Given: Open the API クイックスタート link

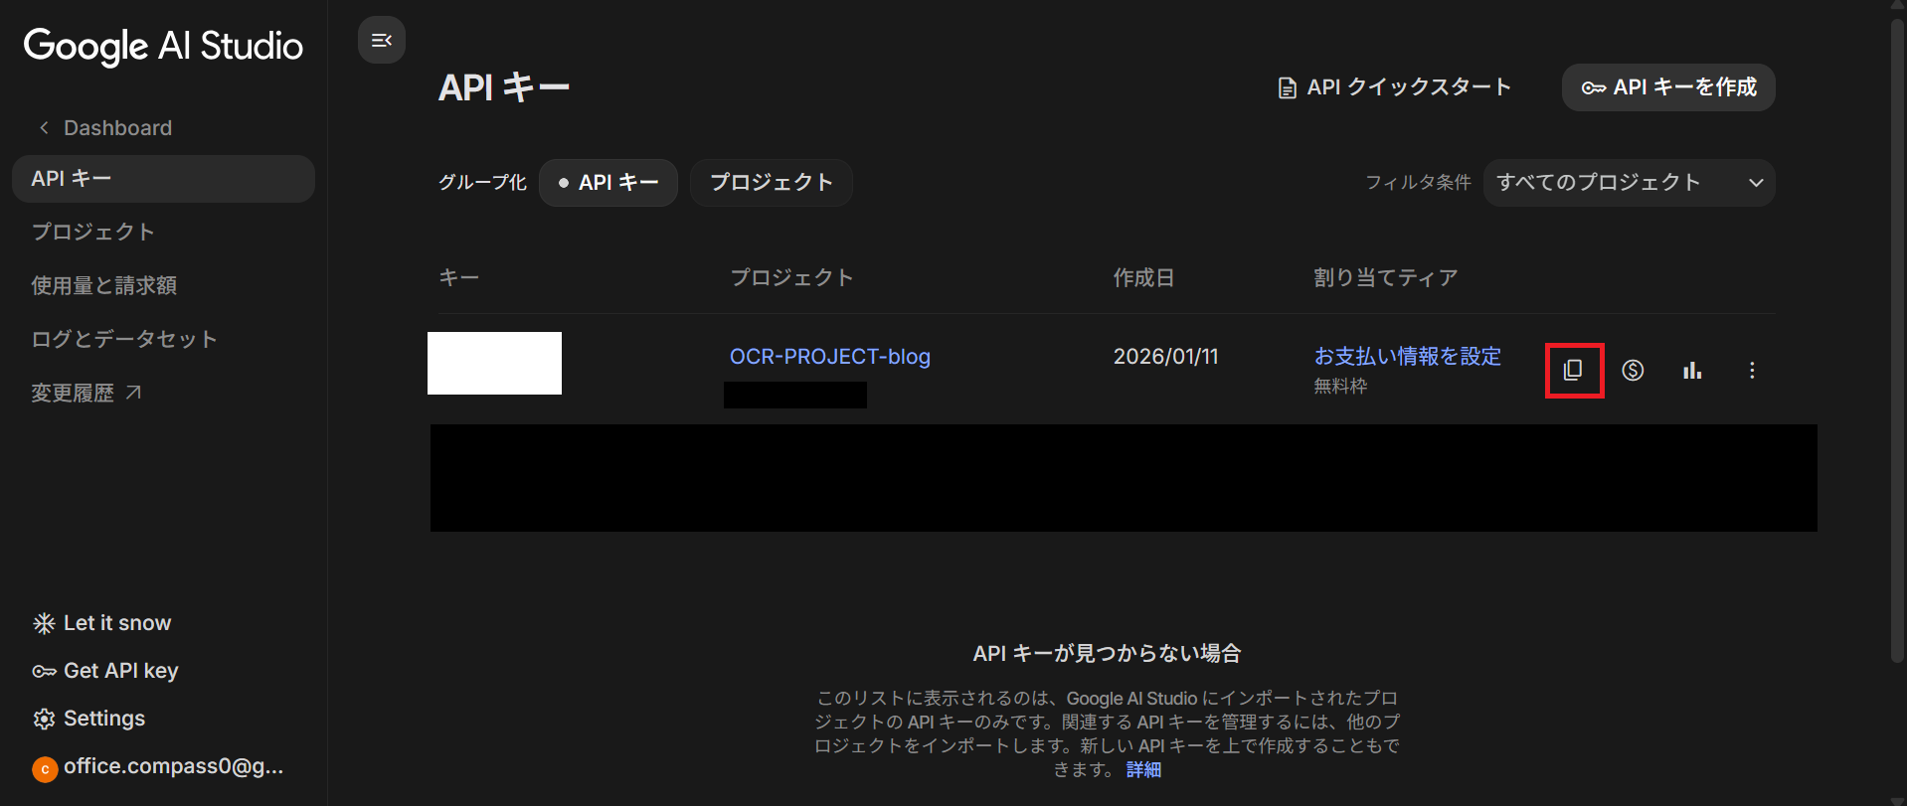Looking at the screenshot, I should pyautogui.click(x=1394, y=87).
